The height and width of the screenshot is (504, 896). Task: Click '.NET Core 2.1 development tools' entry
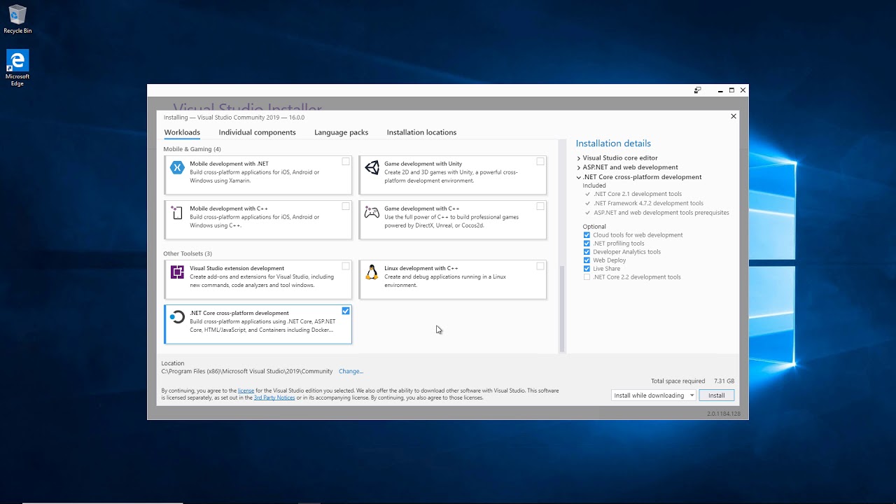638,194
